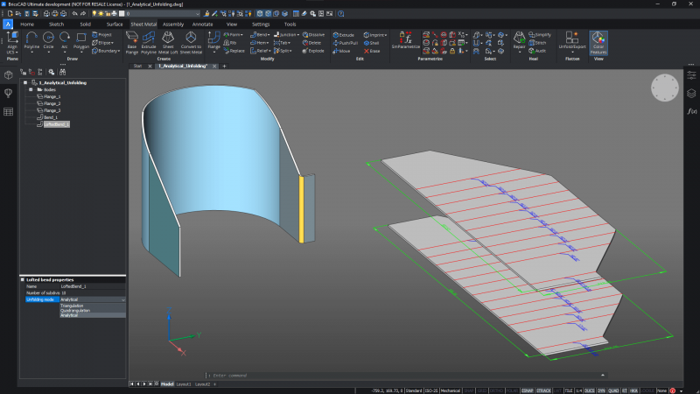Switch to the Start document tab
Screen dimensions: 700x394
[x=137, y=66]
